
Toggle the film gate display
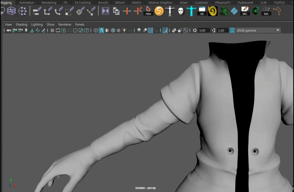click(x=58, y=31)
